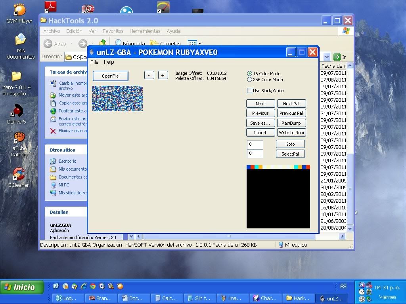Image resolution: width=406 pixels, height=304 pixels.
Task: Click the Save as... button
Action: [260, 123]
